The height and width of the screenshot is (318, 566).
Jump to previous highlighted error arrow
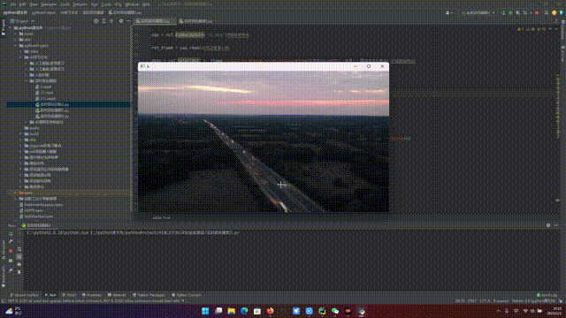tap(550, 29)
